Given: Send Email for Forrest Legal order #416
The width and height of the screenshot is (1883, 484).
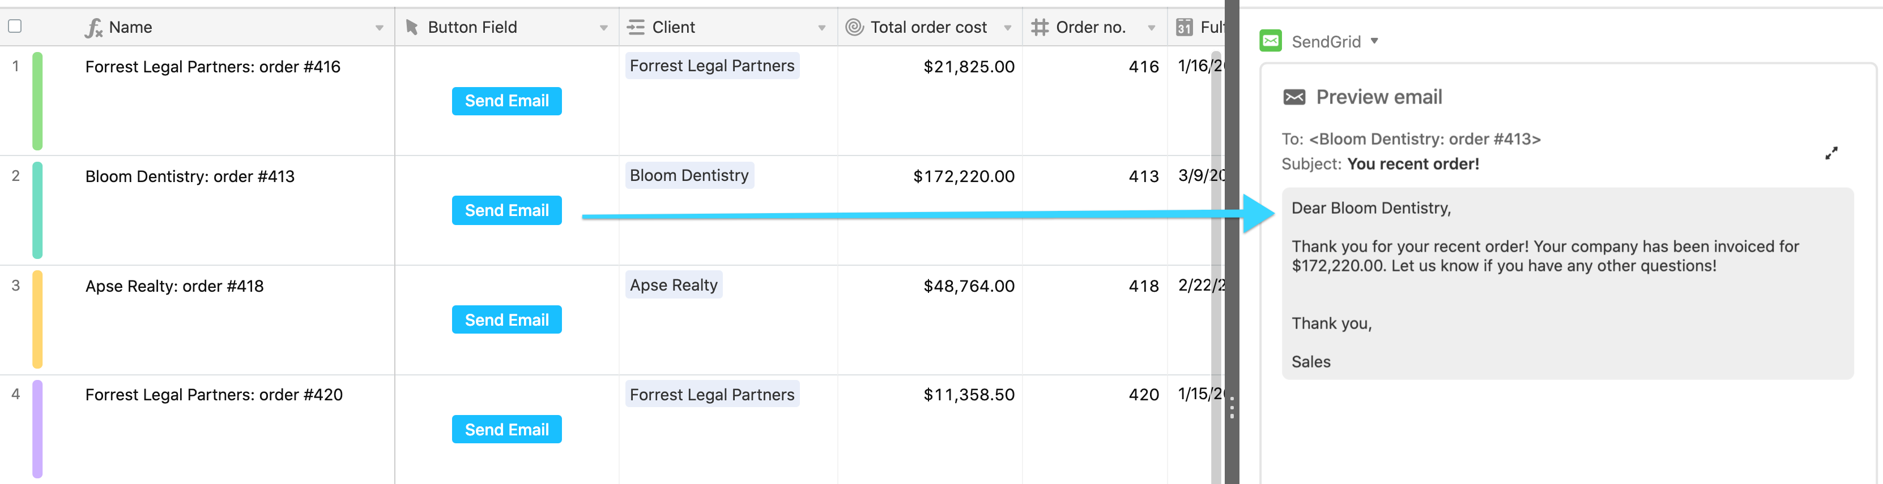Looking at the screenshot, I should click(x=506, y=101).
